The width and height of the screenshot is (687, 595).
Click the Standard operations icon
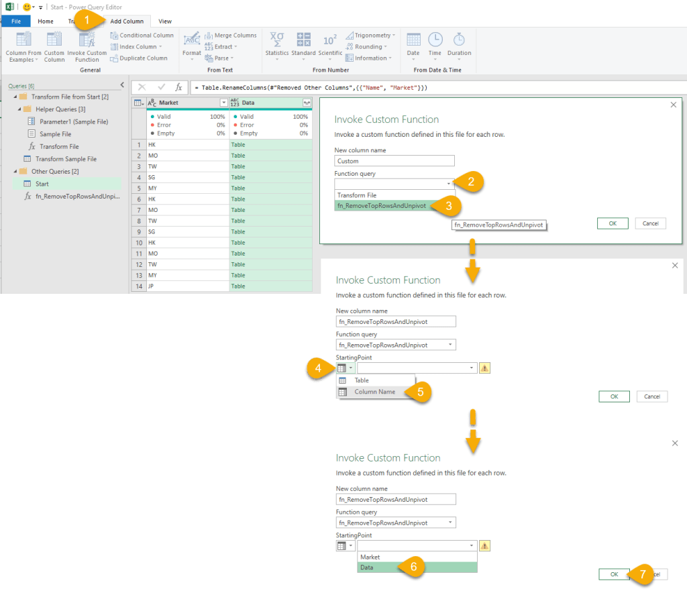(x=303, y=40)
